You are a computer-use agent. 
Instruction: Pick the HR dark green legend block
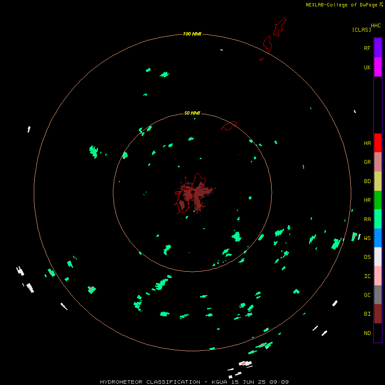[x=378, y=200]
